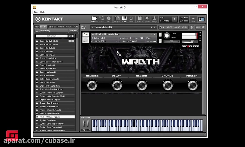Open library options gear icon
245x147 pixels.
click(72, 36)
